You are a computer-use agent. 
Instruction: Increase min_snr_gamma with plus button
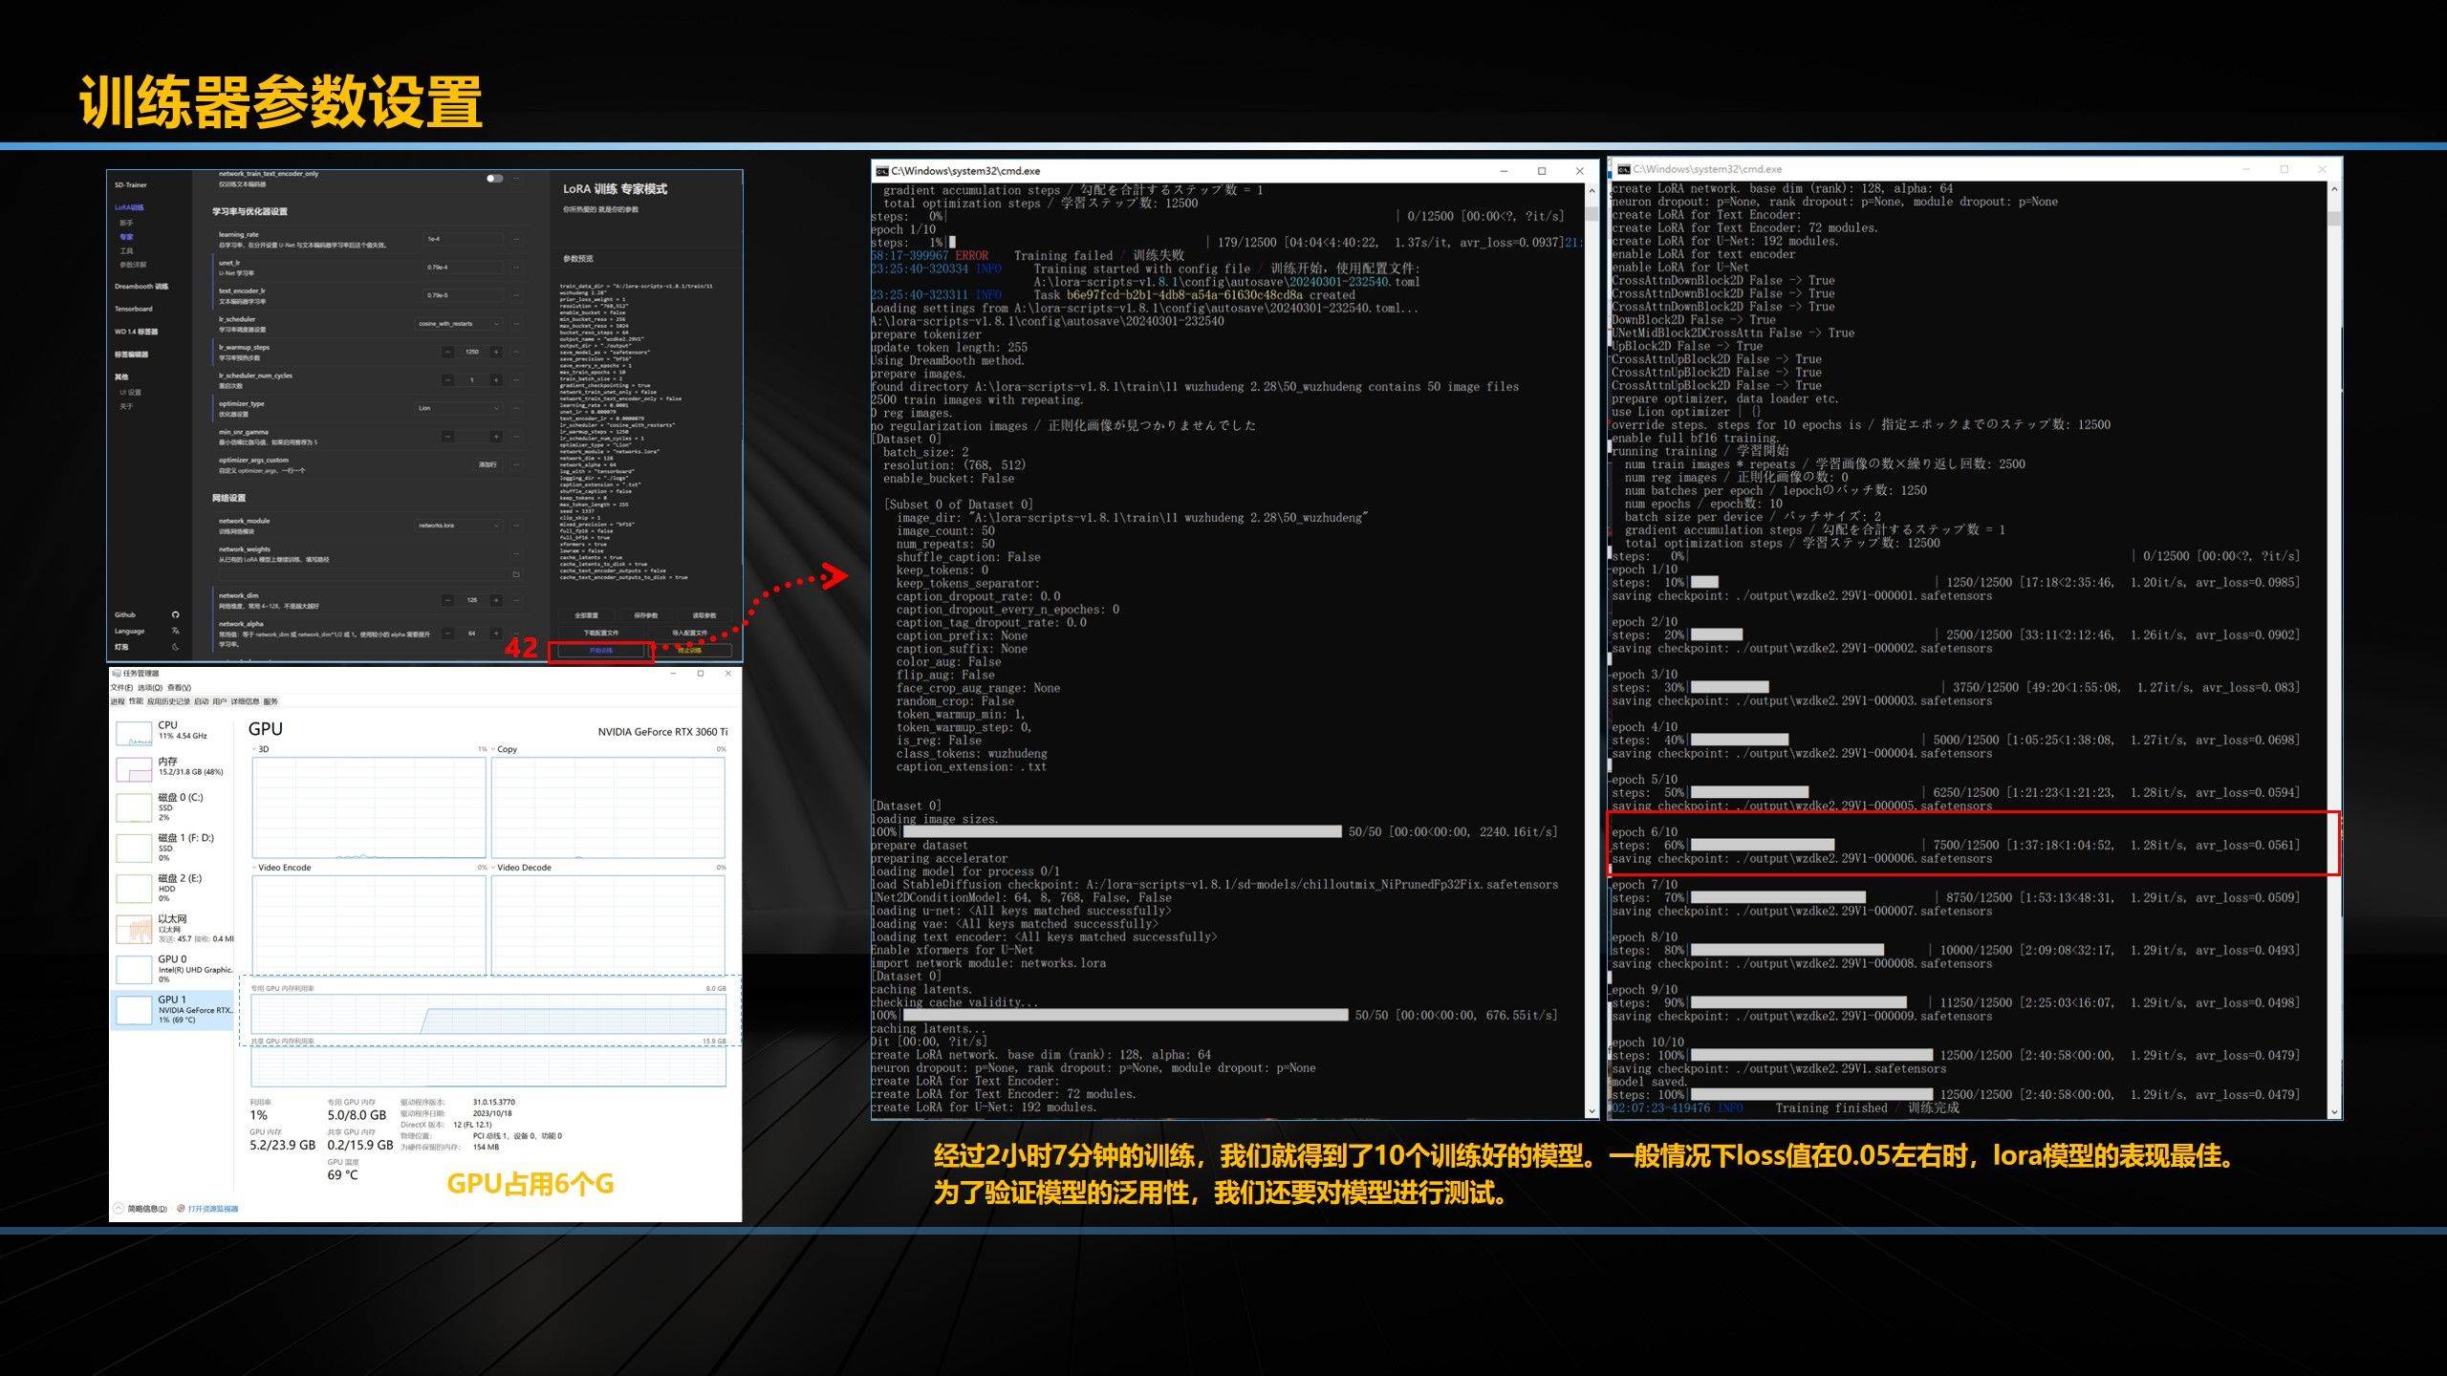click(x=496, y=437)
